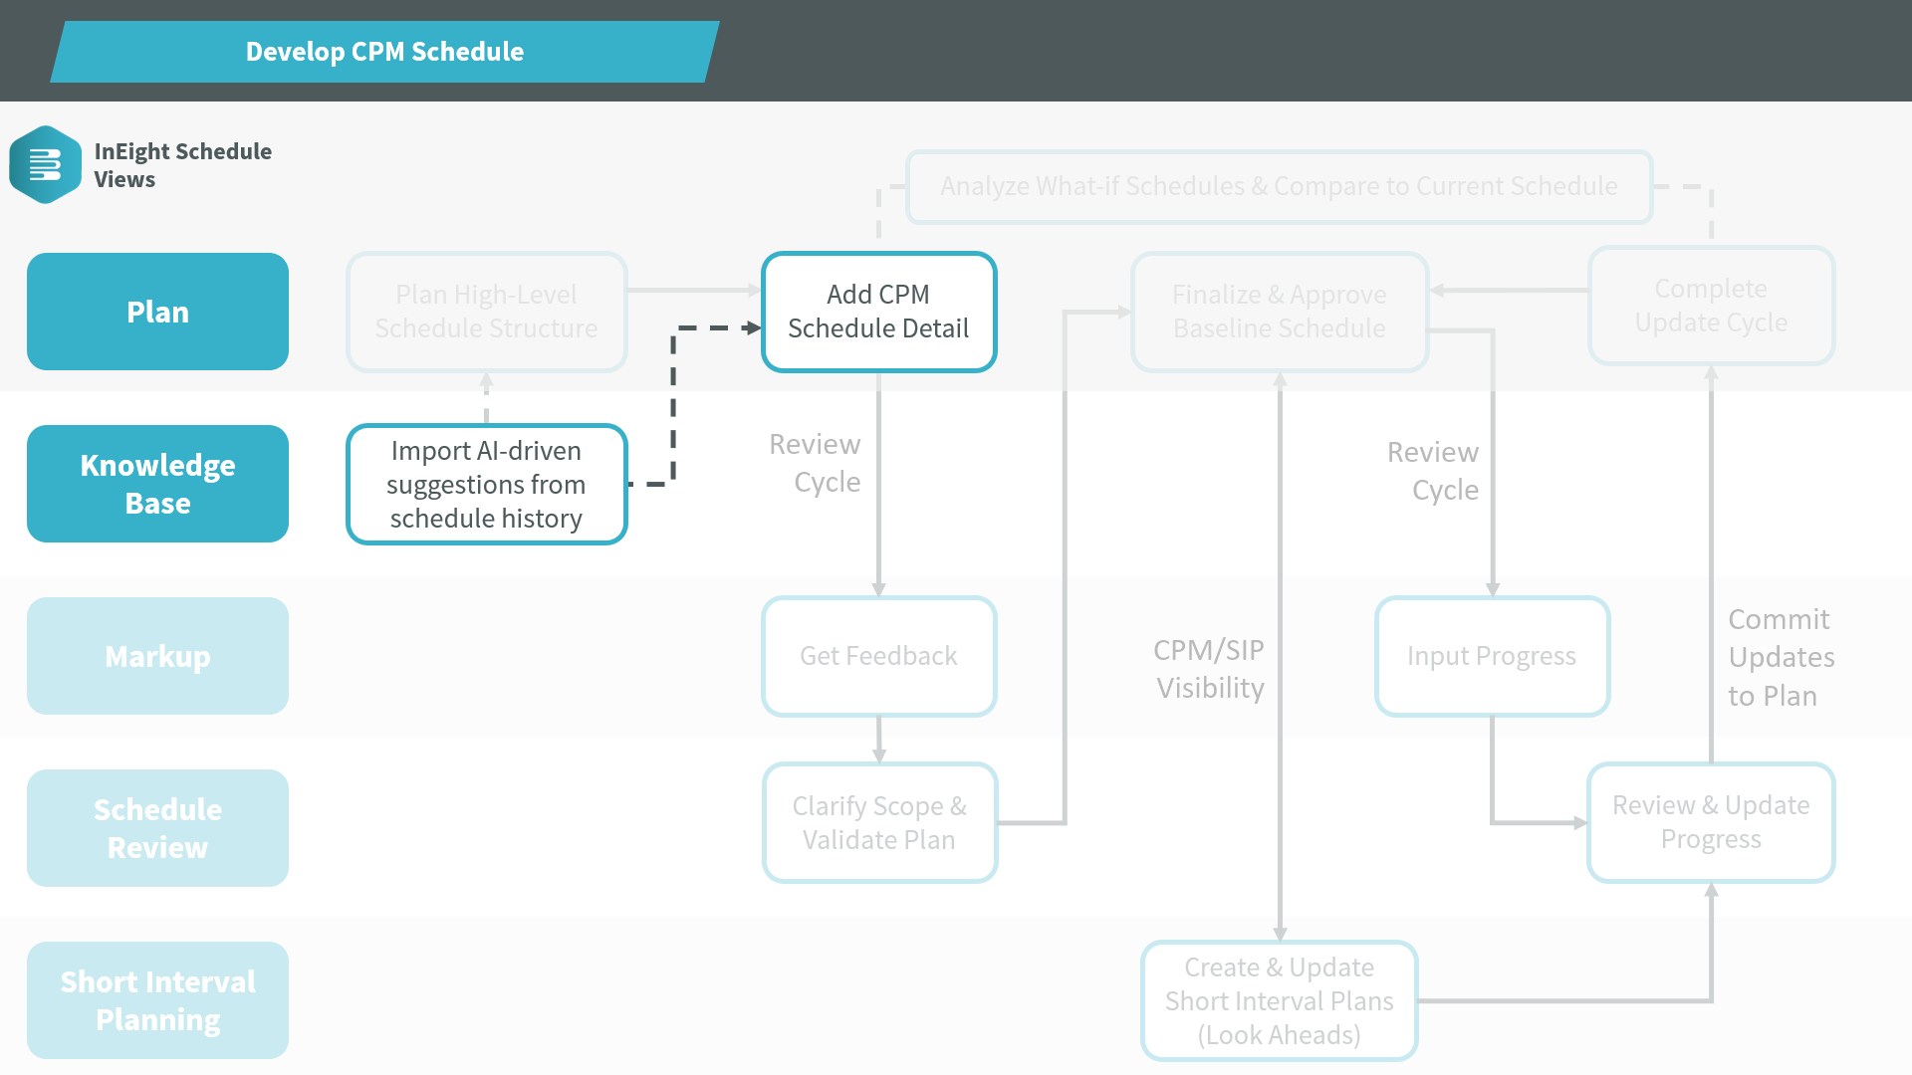Click Finalize & Approve Baseline Schedule box
Screen dimensions: 1912x1075
click(x=1279, y=312)
